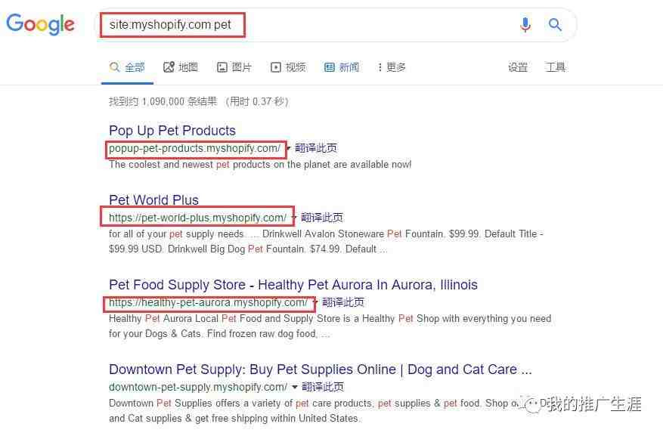Click the downtown-pet-supply.myshopify.com URL
This screenshot has width=663, height=433.
(198, 387)
